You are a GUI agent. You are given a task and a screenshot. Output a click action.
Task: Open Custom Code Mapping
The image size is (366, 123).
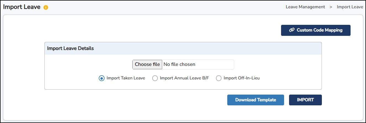tap(316, 30)
